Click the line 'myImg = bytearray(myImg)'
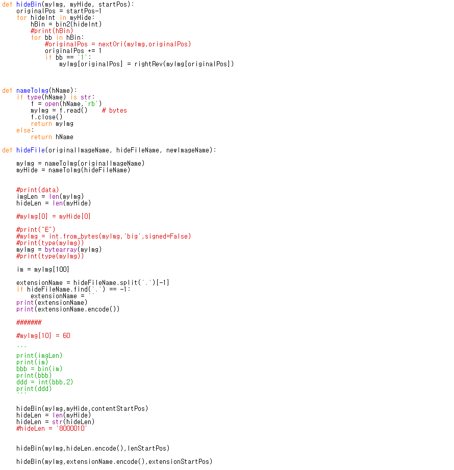 (x=59, y=249)
